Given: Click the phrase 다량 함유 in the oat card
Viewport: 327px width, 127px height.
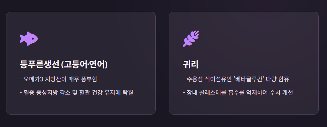Looking at the screenshot, I should (x=277, y=79).
